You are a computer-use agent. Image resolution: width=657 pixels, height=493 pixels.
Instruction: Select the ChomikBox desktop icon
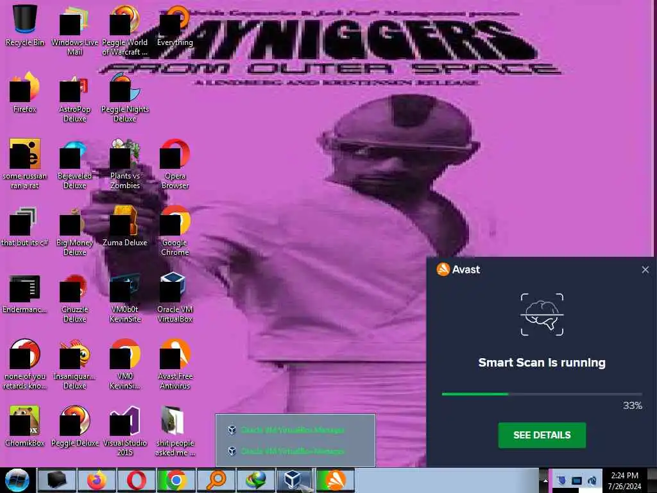[x=25, y=426]
